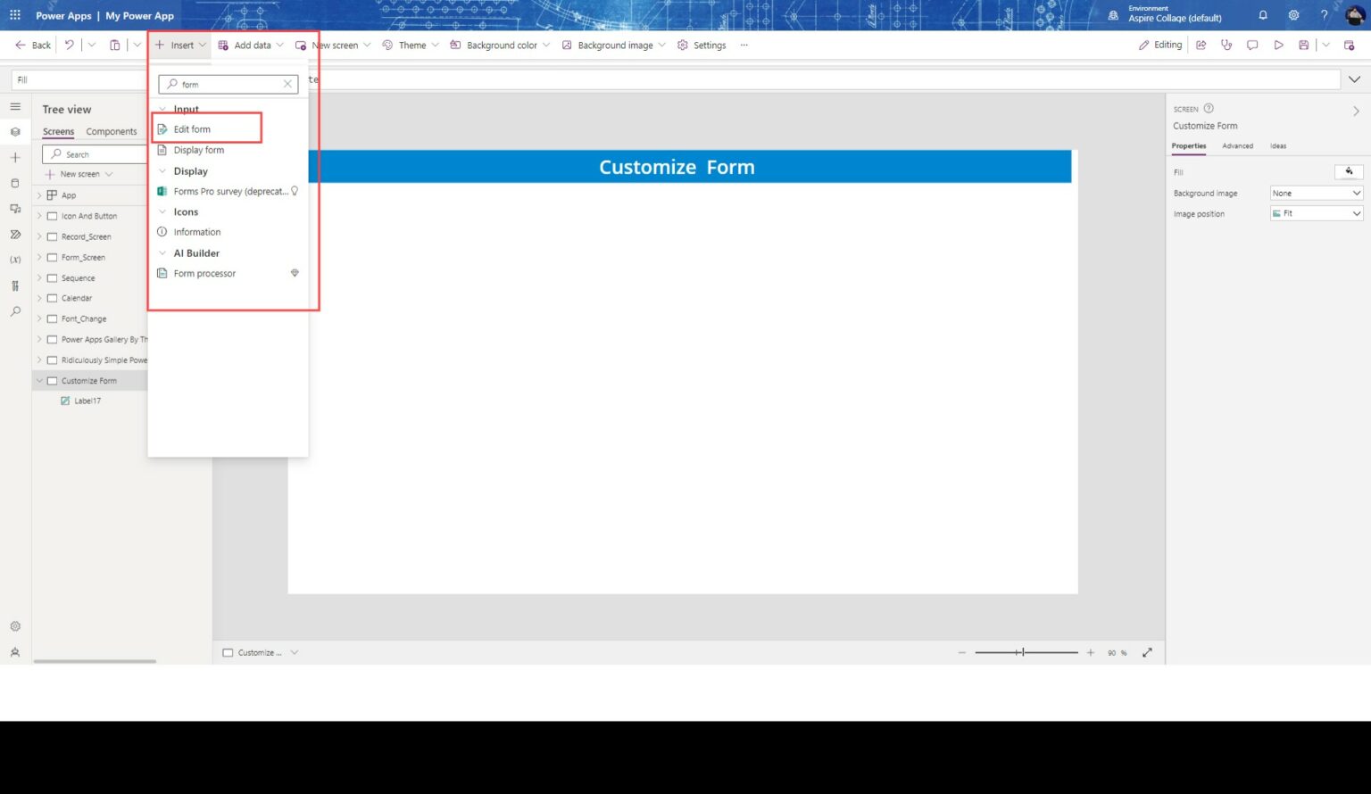This screenshot has height=794, width=1371.
Task: Share the app via the share icon
Action: (1201, 45)
